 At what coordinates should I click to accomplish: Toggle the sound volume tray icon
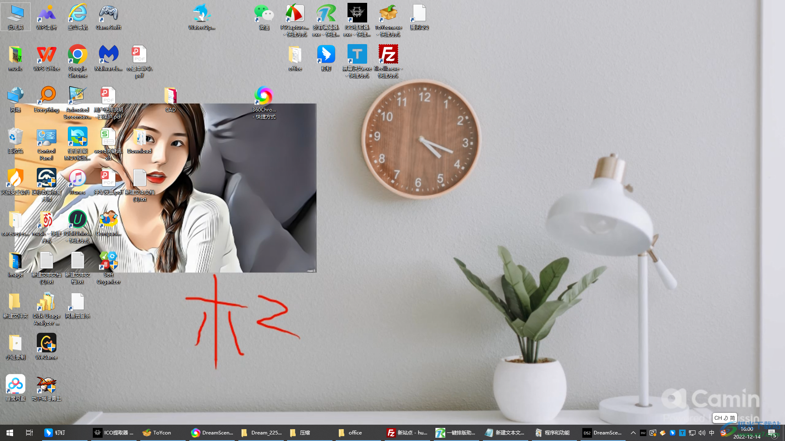pyautogui.click(x=701, y=432)
